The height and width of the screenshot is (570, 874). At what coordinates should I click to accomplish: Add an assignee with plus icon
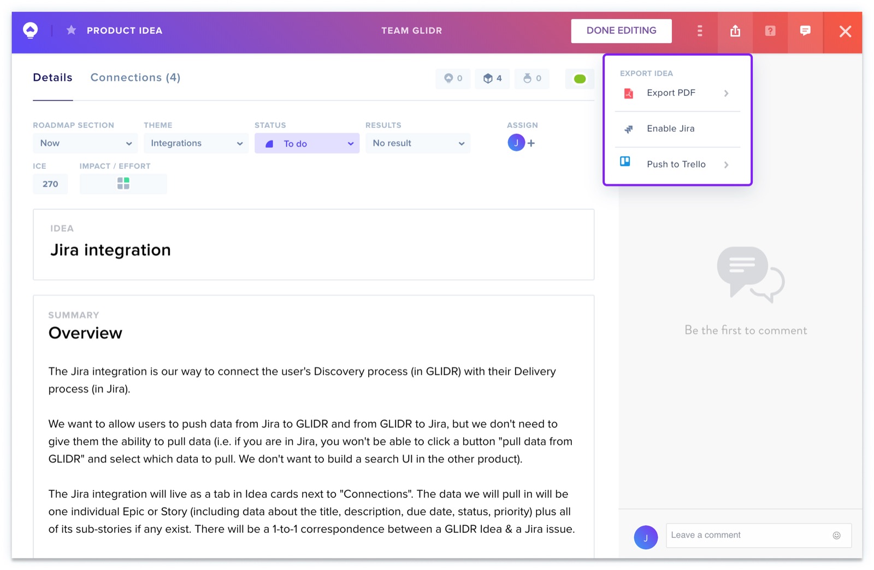(x=531, y=143)
